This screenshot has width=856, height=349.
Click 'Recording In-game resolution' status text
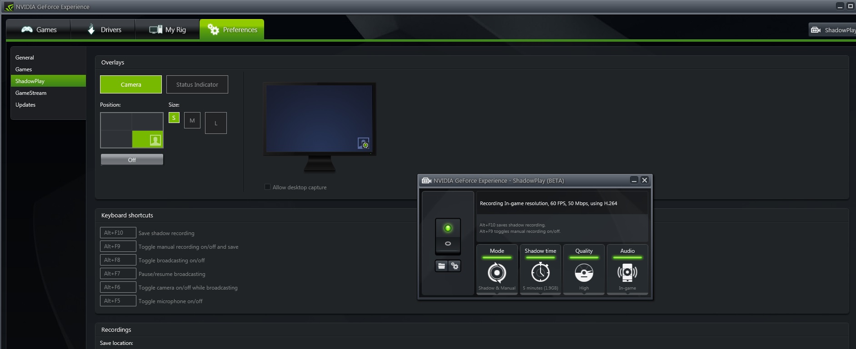tap(548, 203)
